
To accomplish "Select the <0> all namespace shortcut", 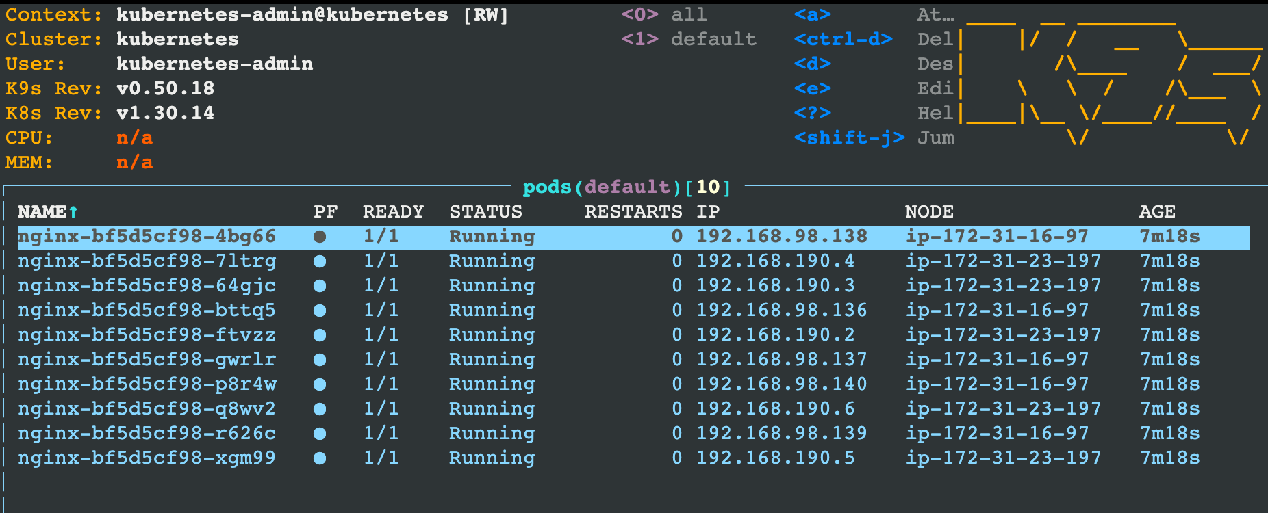I will coord(663,15).
